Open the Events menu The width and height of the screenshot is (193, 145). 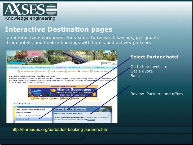[x=87, y=67]
